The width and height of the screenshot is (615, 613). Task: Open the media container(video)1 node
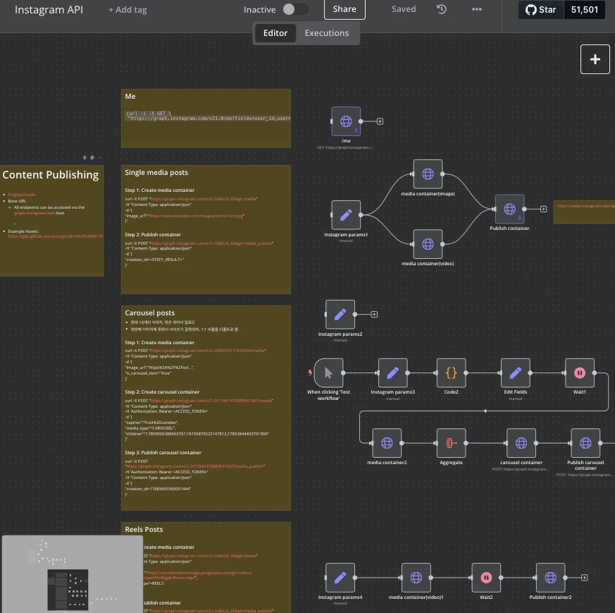click(416, 578)
